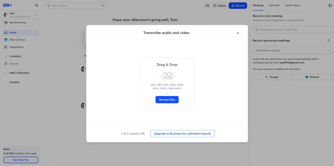Screen dimensions: 334x166
Task: Click the Home house icon
Action: click(6, 33)
